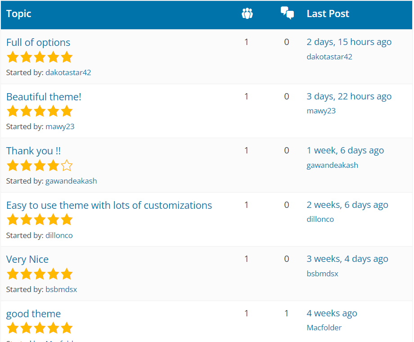Click the empty fifth star under Thank you !!
Image resolution: width=414 pixels, height=342 pixels.
point(67,166)
